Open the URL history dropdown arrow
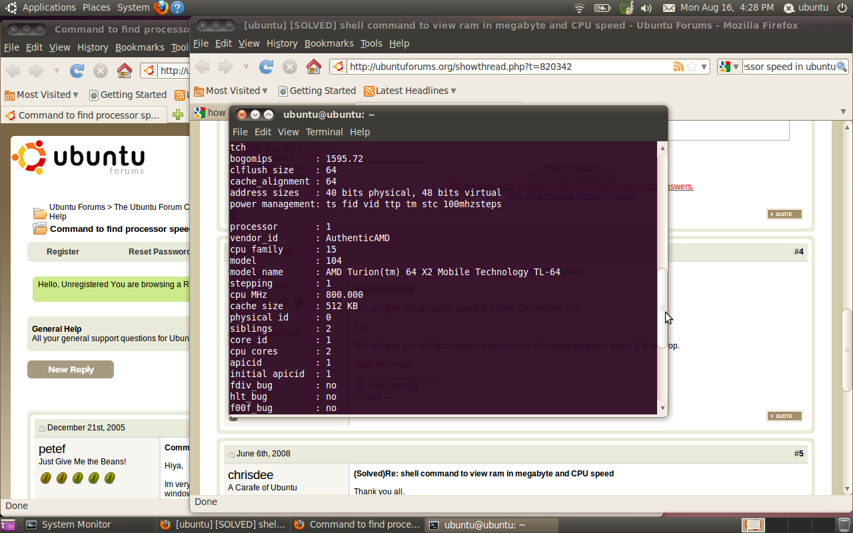Image resolution: width=853 pixels, height=533 pixels. 704,67
